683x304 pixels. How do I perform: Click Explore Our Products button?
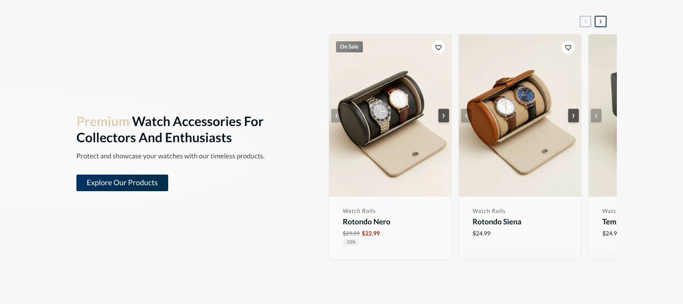[122, 183]
